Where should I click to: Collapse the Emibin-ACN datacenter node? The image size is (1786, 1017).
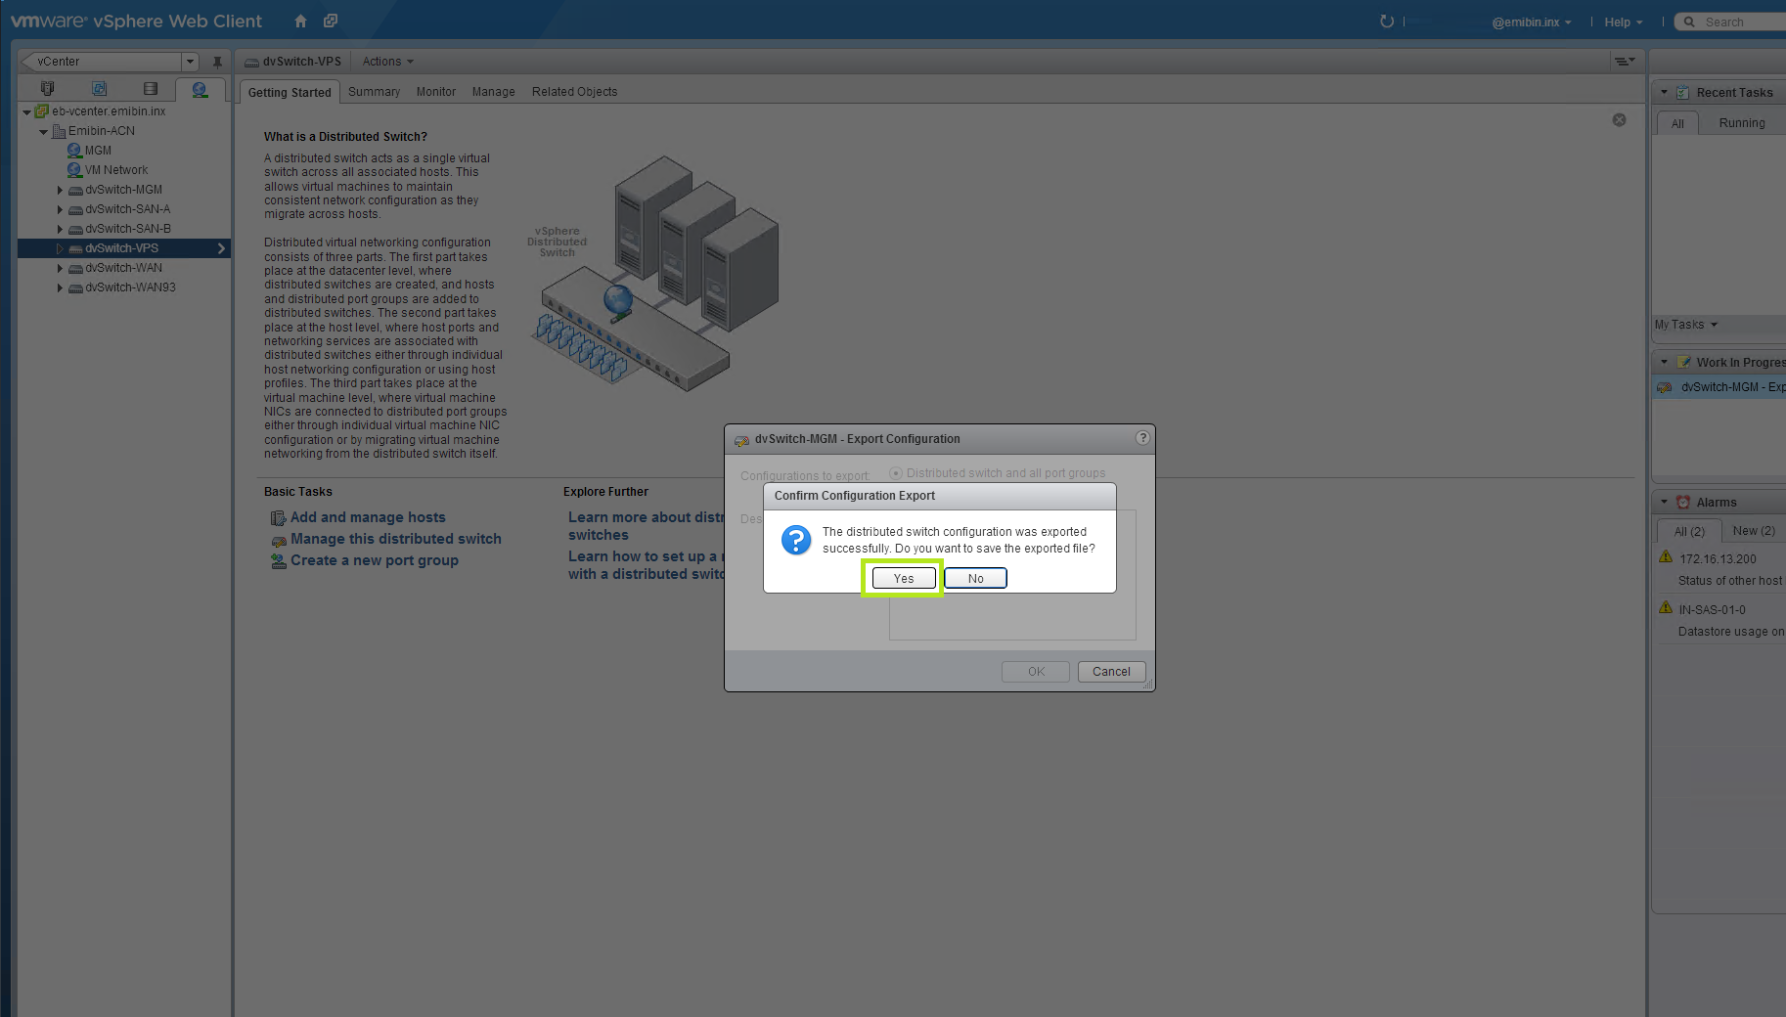43,132
